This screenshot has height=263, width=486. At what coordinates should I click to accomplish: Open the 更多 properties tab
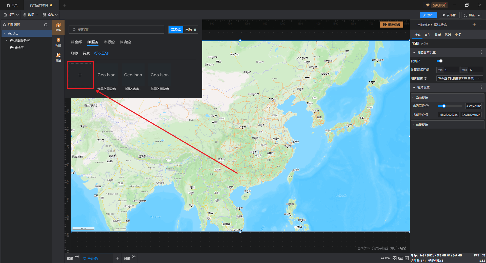tap(458, 35)
